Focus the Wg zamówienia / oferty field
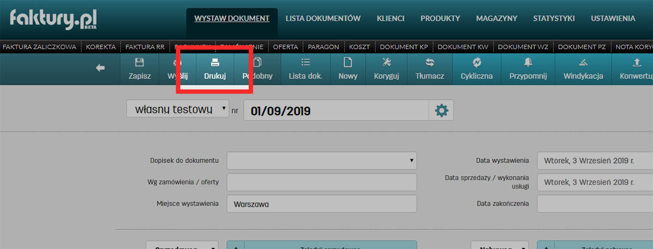Viewport: 653px width, 249px height. [x=322, y=182]
